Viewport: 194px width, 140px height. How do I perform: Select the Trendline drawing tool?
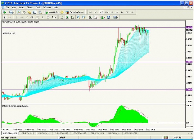[27, 17]
